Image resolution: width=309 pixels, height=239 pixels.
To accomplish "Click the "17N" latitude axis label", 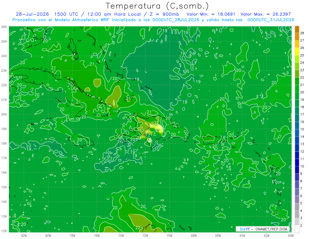I will point(4,158).
